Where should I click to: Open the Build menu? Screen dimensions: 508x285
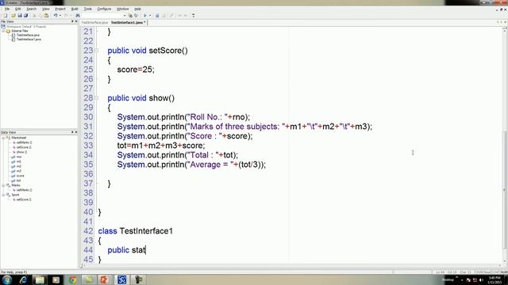point(75,9)
